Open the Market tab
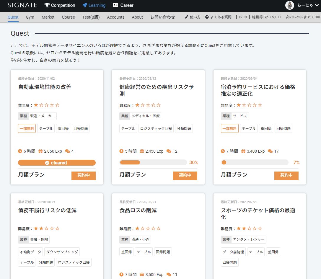Image resolution: width=321 pixels, height=279 pixels. 48,17
